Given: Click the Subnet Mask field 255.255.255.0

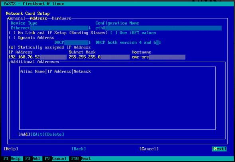Looking at the screenshot, I should click(99, 57).
